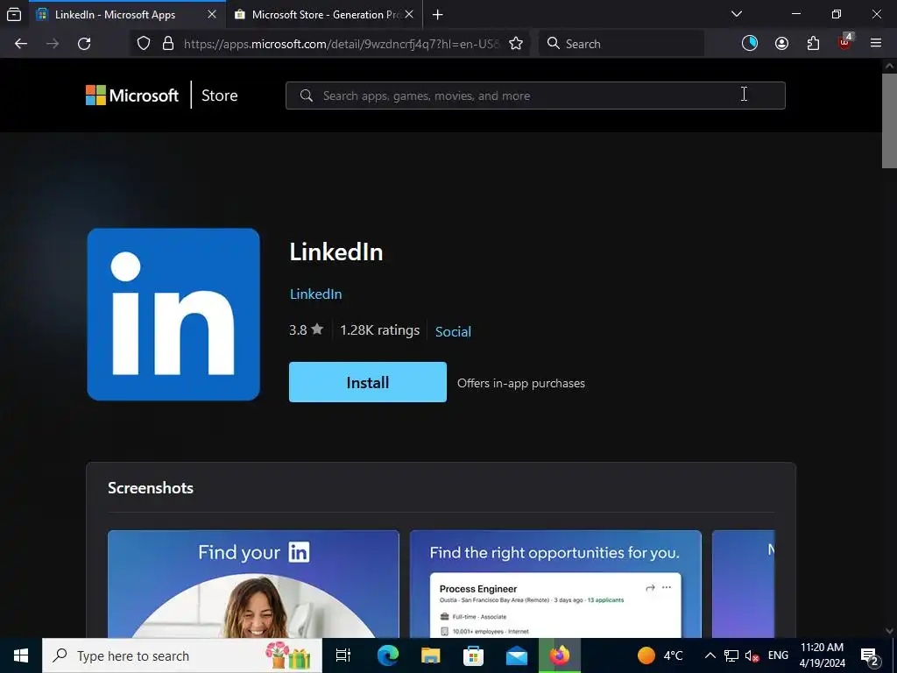The image size is (897, 673).
Task: Click the Type here to search box
Action: (x=182, y=655)
